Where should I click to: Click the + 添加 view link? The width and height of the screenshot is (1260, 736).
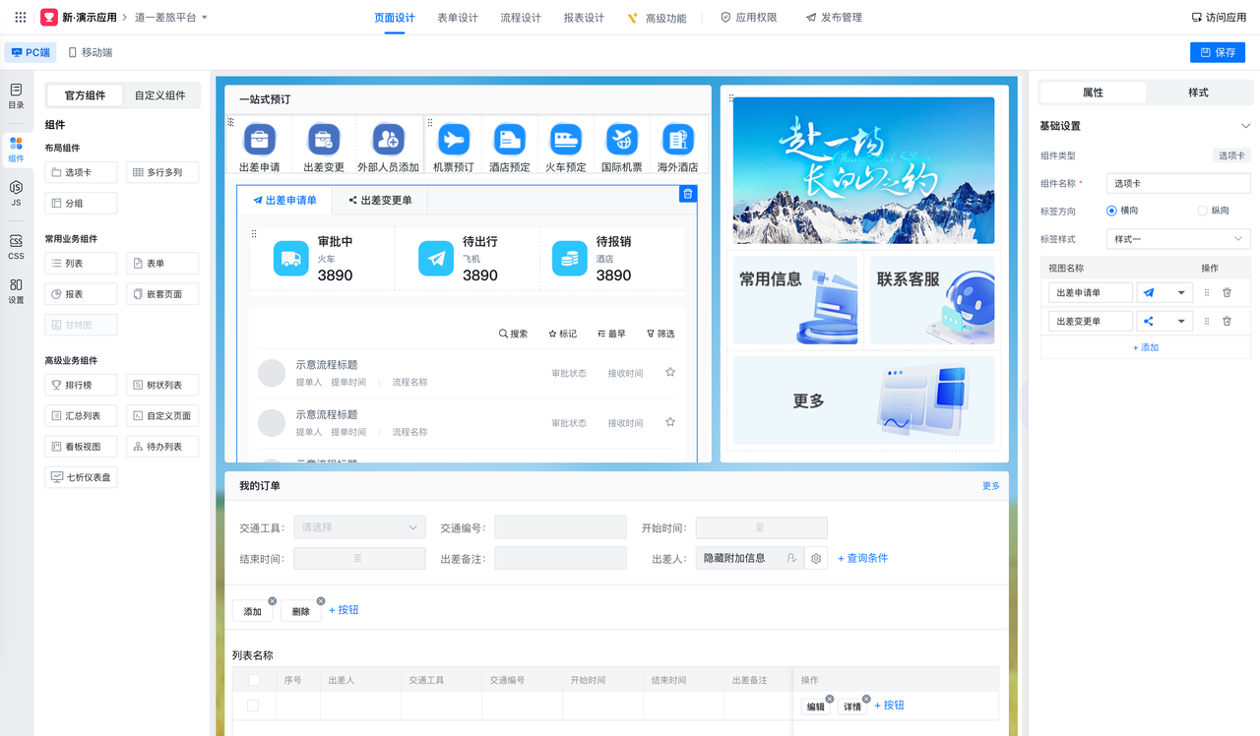point(1145,347)
